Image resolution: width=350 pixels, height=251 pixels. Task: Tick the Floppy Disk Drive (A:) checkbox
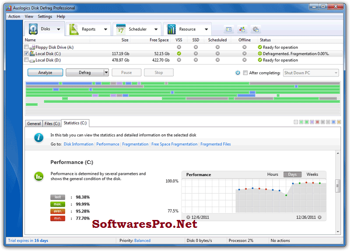pos(26,47)
